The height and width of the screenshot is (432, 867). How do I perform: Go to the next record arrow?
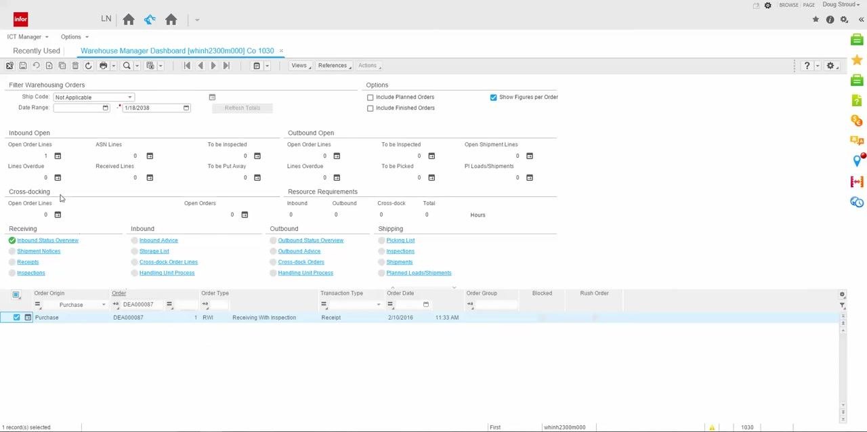click(x=213, y=66)
